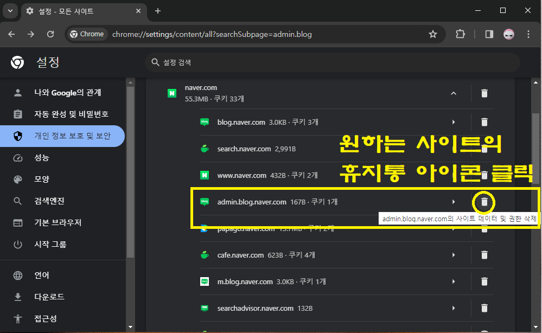Open the tab search dropdown arrow
Screen dimensions: 542x333
[x=10, y=11]
